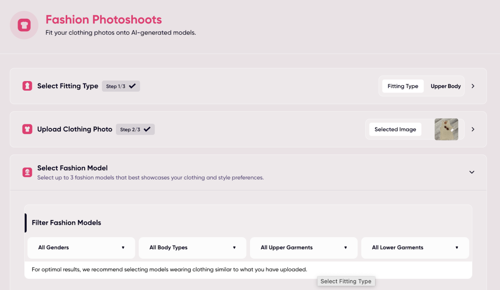Collapse the Select Fashion Model section
Image resolution: width=500 pixels, height=290 pixels.
(x=472, y=172)
